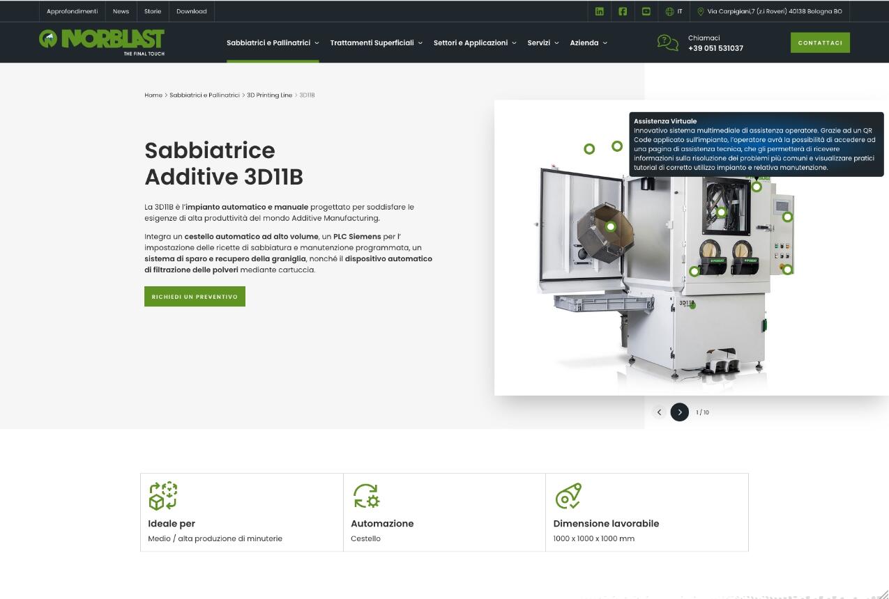Toggle the Assistenza Virtuale hotspot on the machine

(757, 187)
